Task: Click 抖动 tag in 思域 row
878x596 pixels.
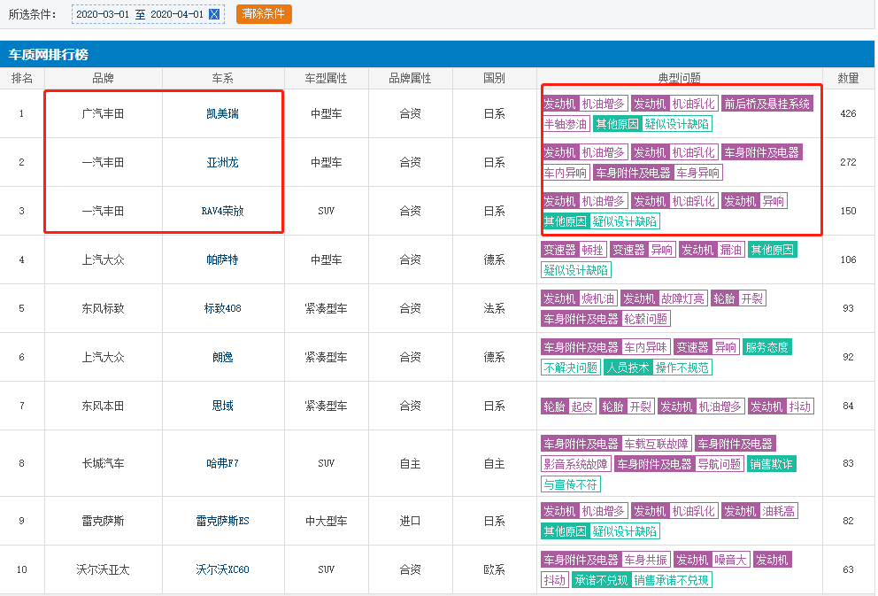Action: (799, 406)
